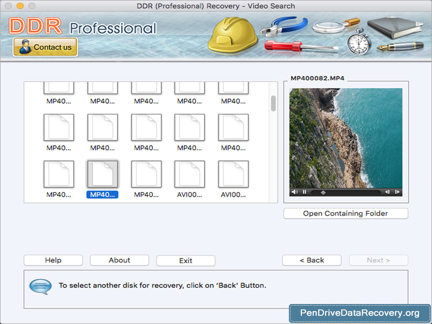Image resolution: width=432 pixels, height=324 pixels.
Task: Click the Contact us person icon
Action: click(x=25, y=48)
